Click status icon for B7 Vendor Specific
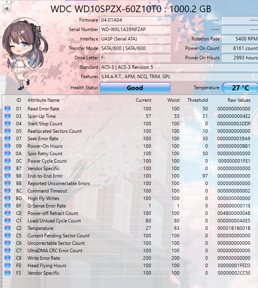The width and height of the screenshot is (258, 288). tap(7, 168)
